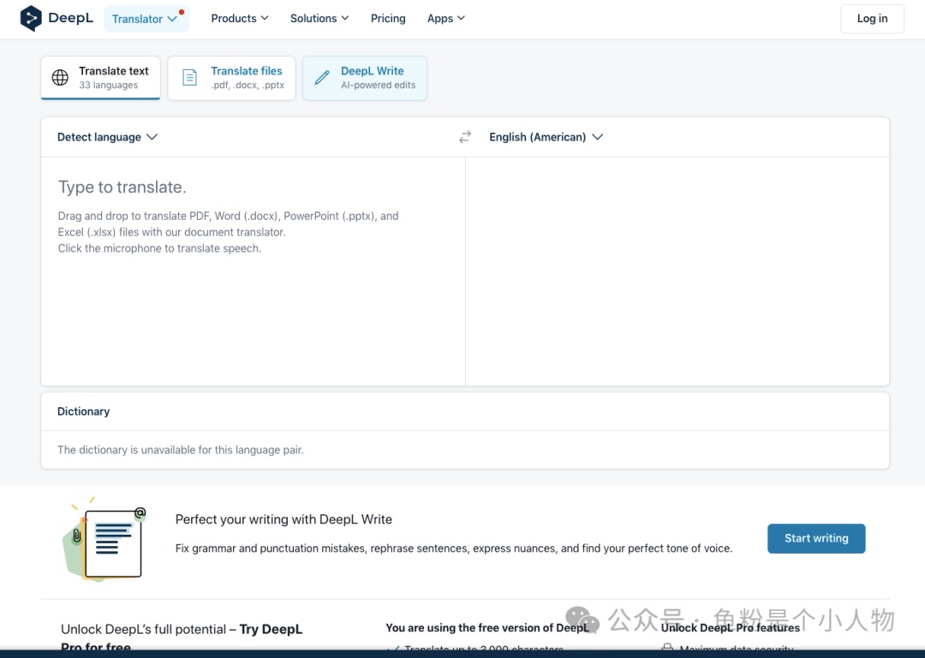This screenshot has height=658, width=925.
Task: Switch to the Translate files tab
Action: coord(231,78)
